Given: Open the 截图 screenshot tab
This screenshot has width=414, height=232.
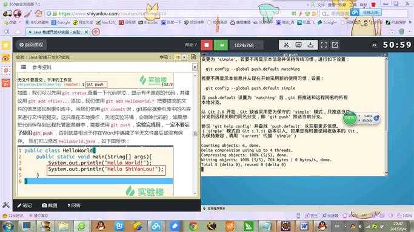Looking at the screenshot, I should pyautogui.click(x=49, y=205).
